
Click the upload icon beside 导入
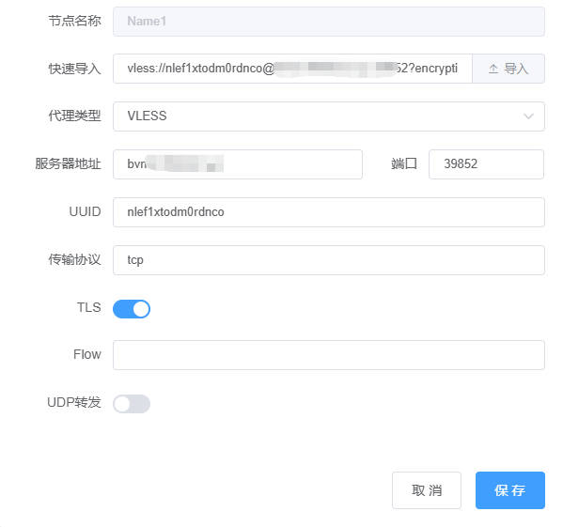pyautogui.click(x=493, y=69)
